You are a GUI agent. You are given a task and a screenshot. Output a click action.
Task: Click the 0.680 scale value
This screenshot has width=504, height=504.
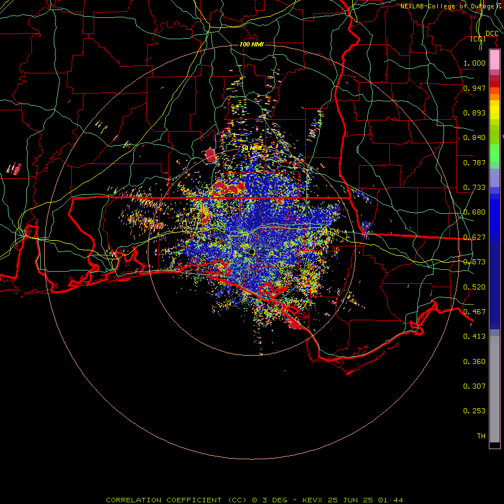click(x=474, y=212)
